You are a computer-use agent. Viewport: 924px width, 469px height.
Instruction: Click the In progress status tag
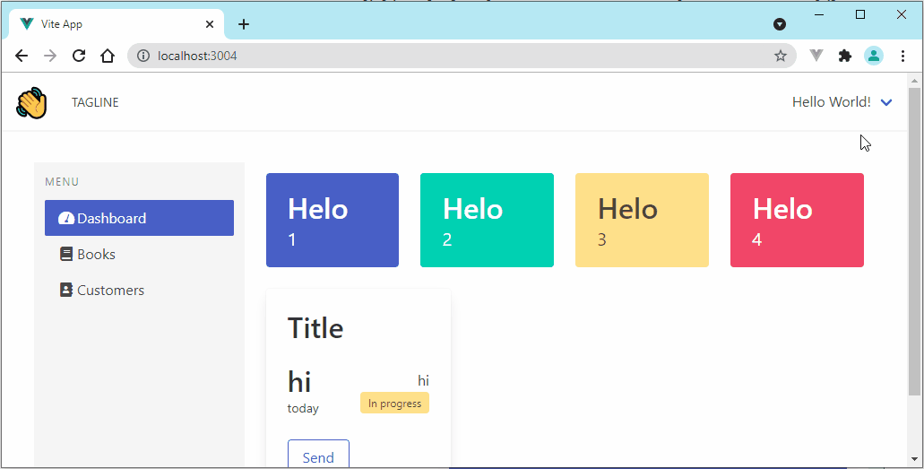[x=394, y=404]
